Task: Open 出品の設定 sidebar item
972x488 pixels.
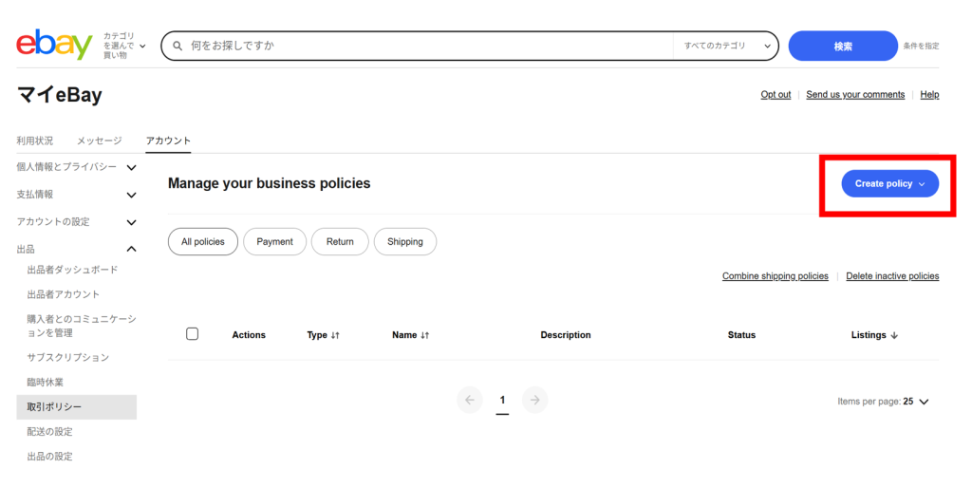Action: [49, 457]
